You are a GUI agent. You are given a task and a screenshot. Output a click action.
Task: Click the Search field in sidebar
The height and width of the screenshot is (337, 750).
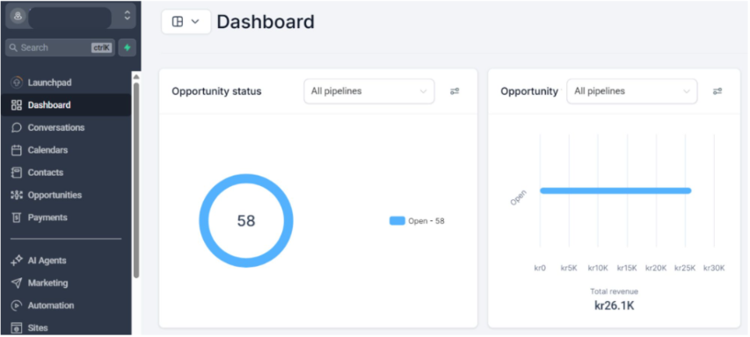click(61, 47)
